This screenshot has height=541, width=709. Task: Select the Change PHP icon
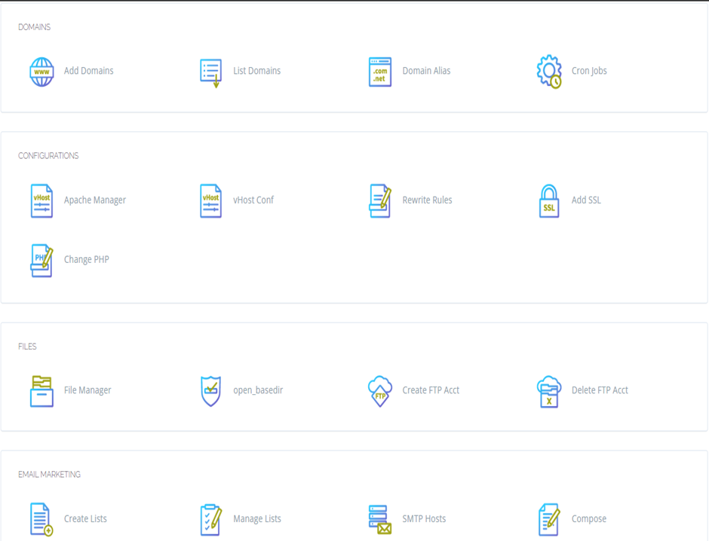coord(41,258)
